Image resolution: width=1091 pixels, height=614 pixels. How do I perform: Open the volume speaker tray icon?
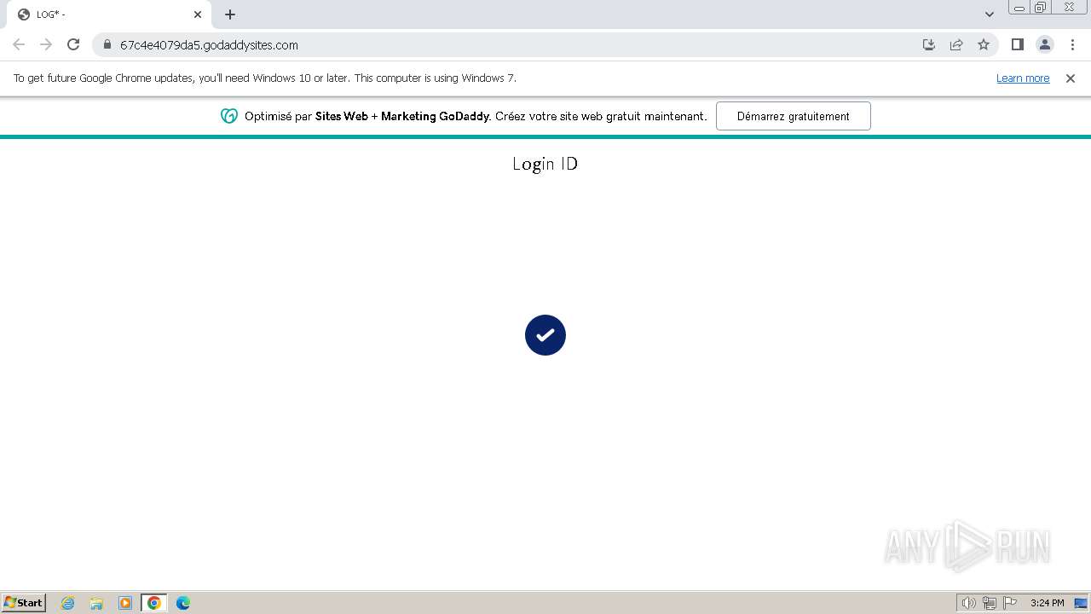pyautogui.click(x=968, y=603)
